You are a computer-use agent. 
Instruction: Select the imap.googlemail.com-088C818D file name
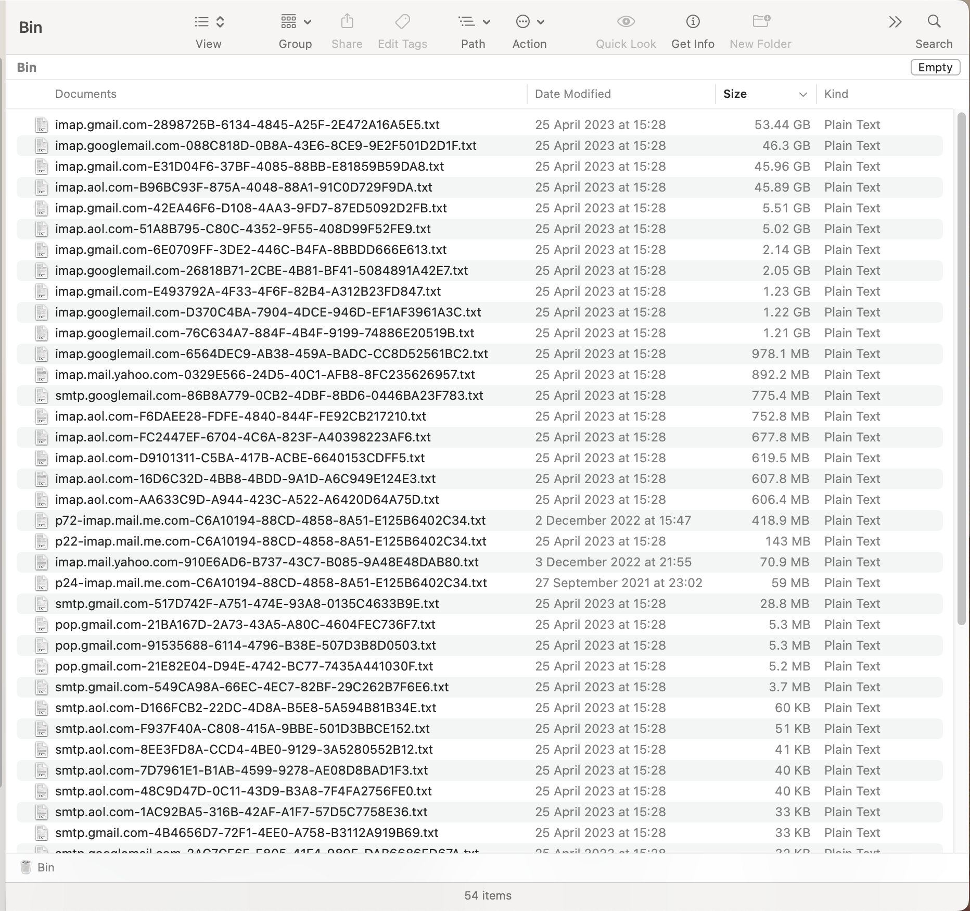point(266,146)
